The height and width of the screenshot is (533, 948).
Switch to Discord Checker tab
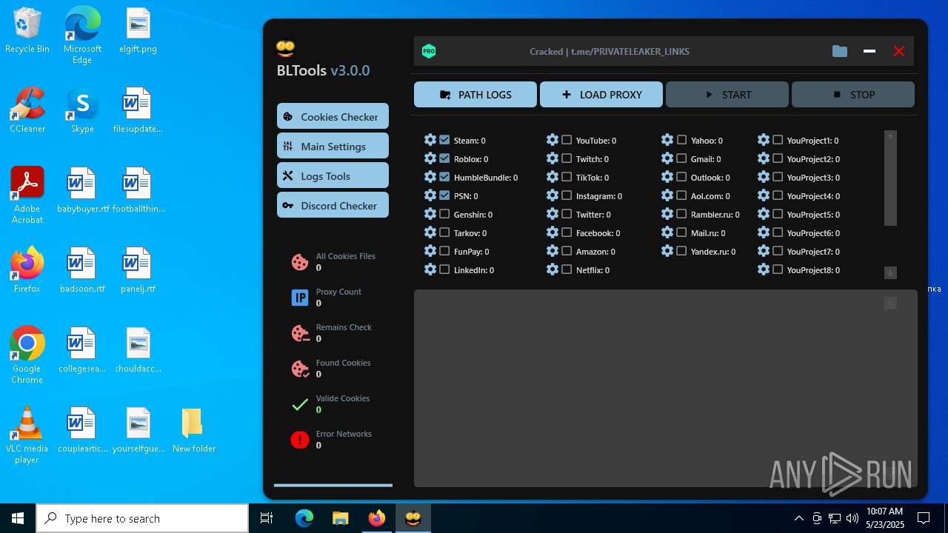(333, 205)
